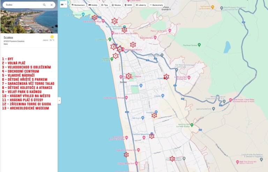
Task: Click the Tipy category button
Action: pos(105,5)
